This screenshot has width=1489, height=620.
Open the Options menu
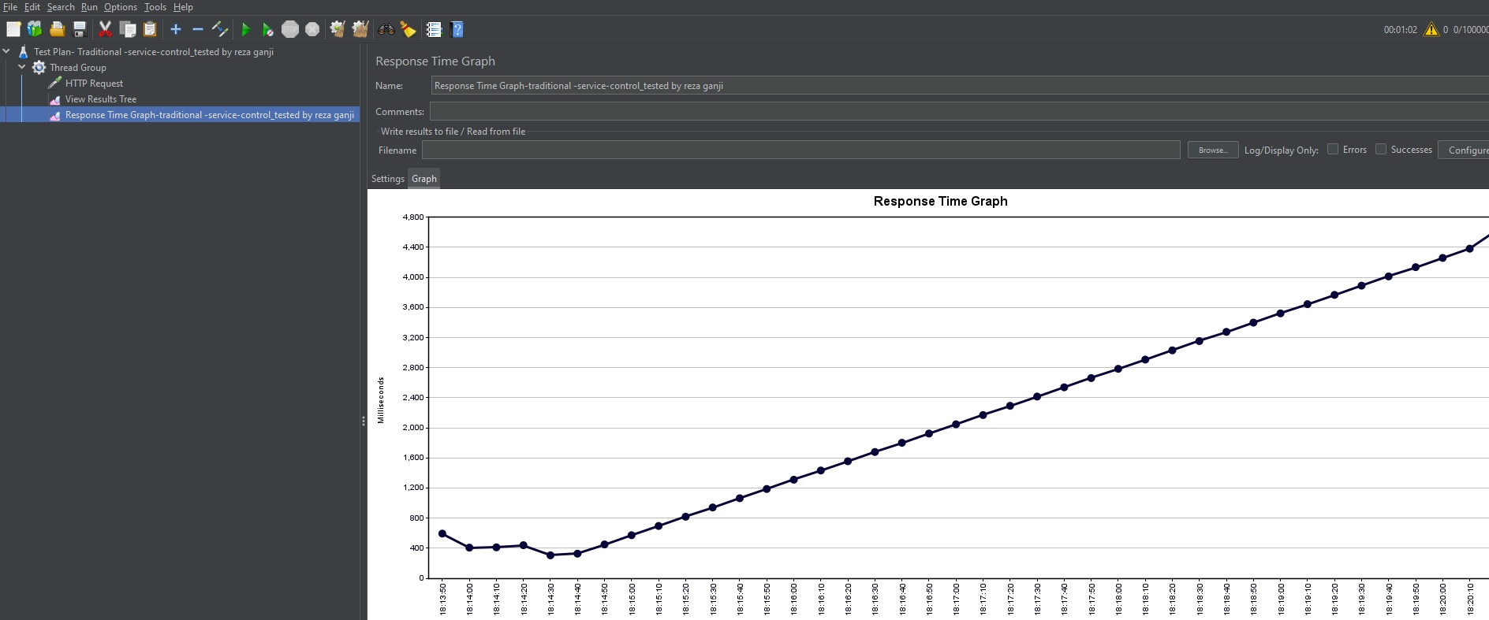(x=121, y=7)
